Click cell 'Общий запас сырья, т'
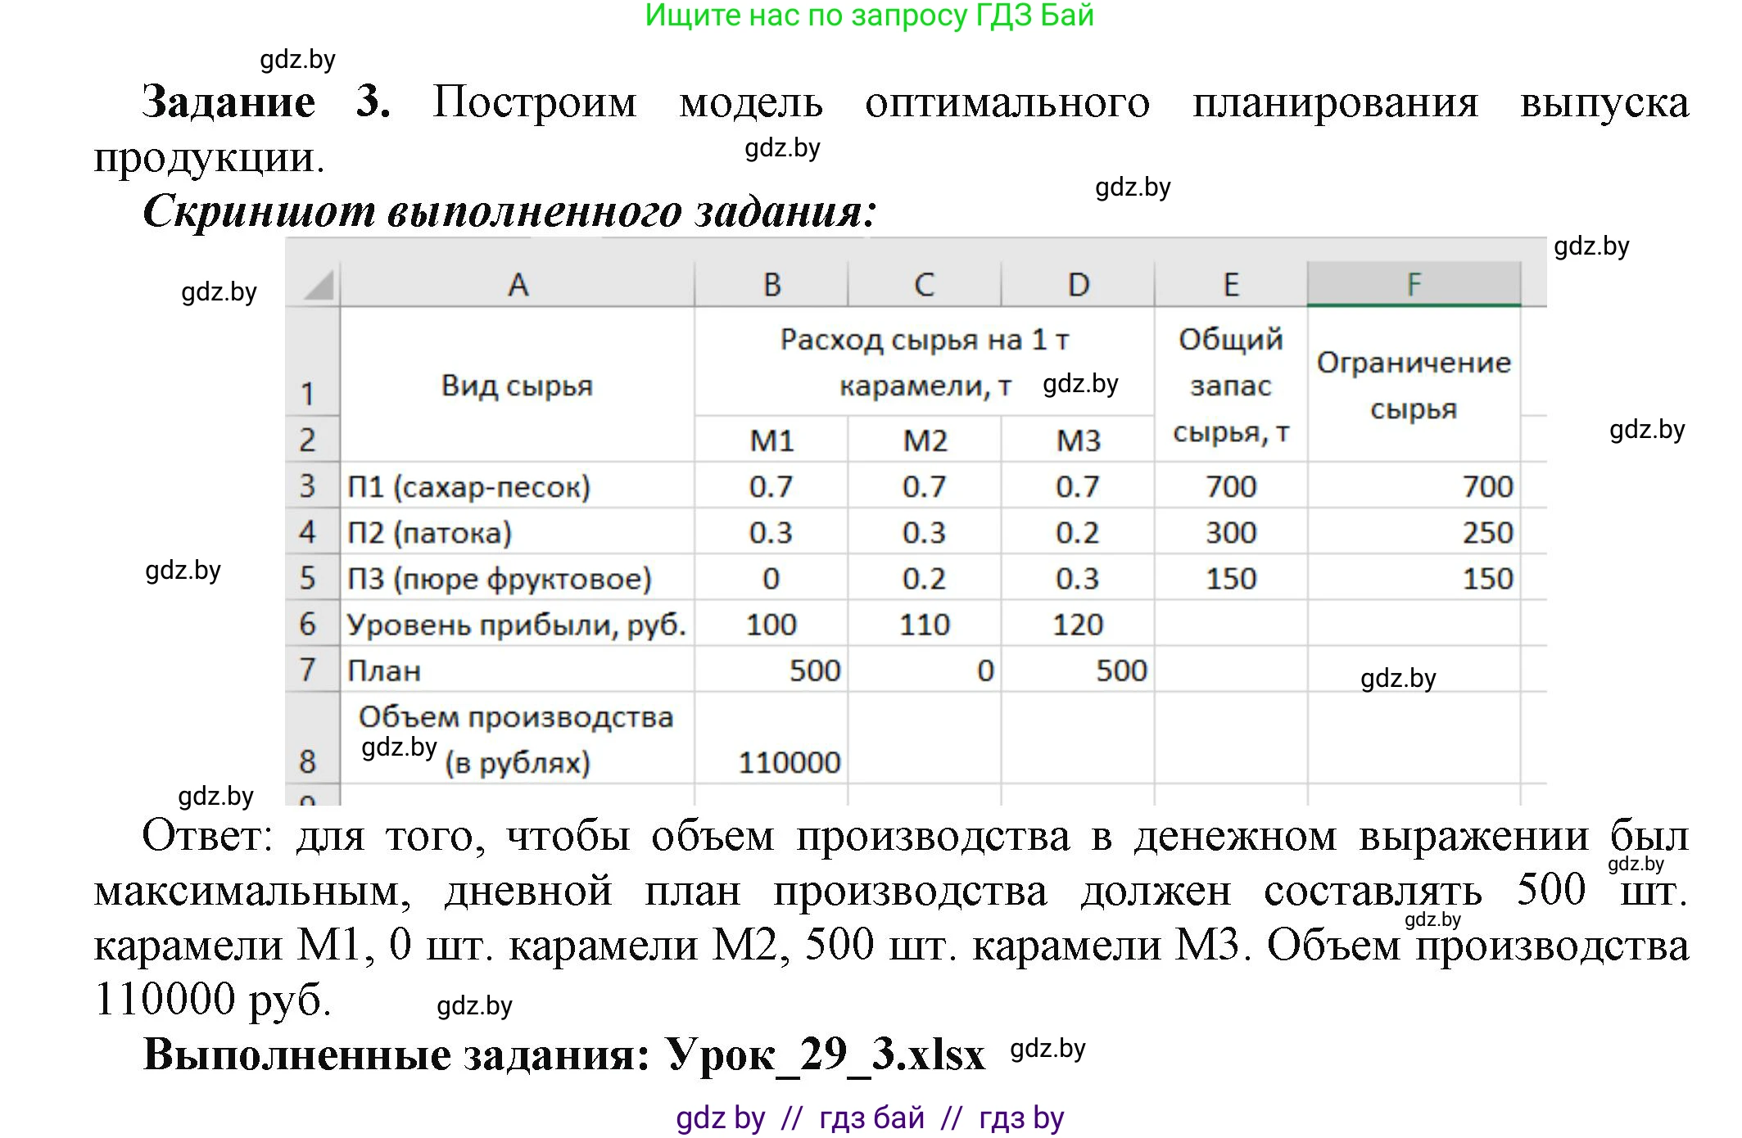The width and height of the screenshot is (1742, 1138). pyautogui.click(x=1231, y=385)
